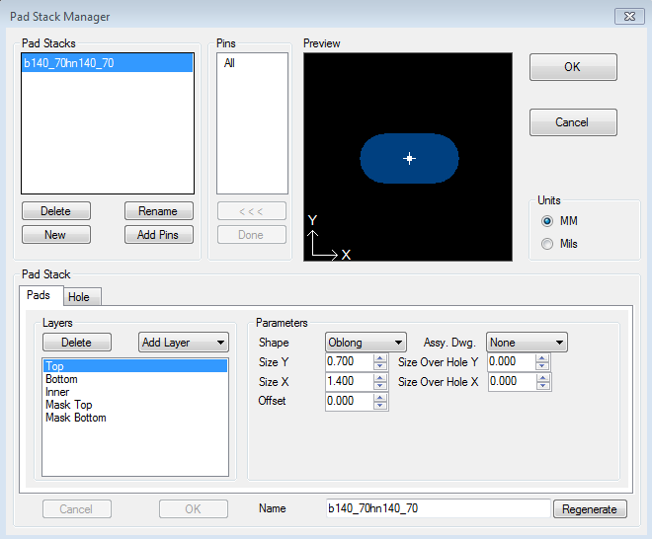This screenshot has width=652, height=539.
Task: Click the Size X value field
Action: click(349, 381)
